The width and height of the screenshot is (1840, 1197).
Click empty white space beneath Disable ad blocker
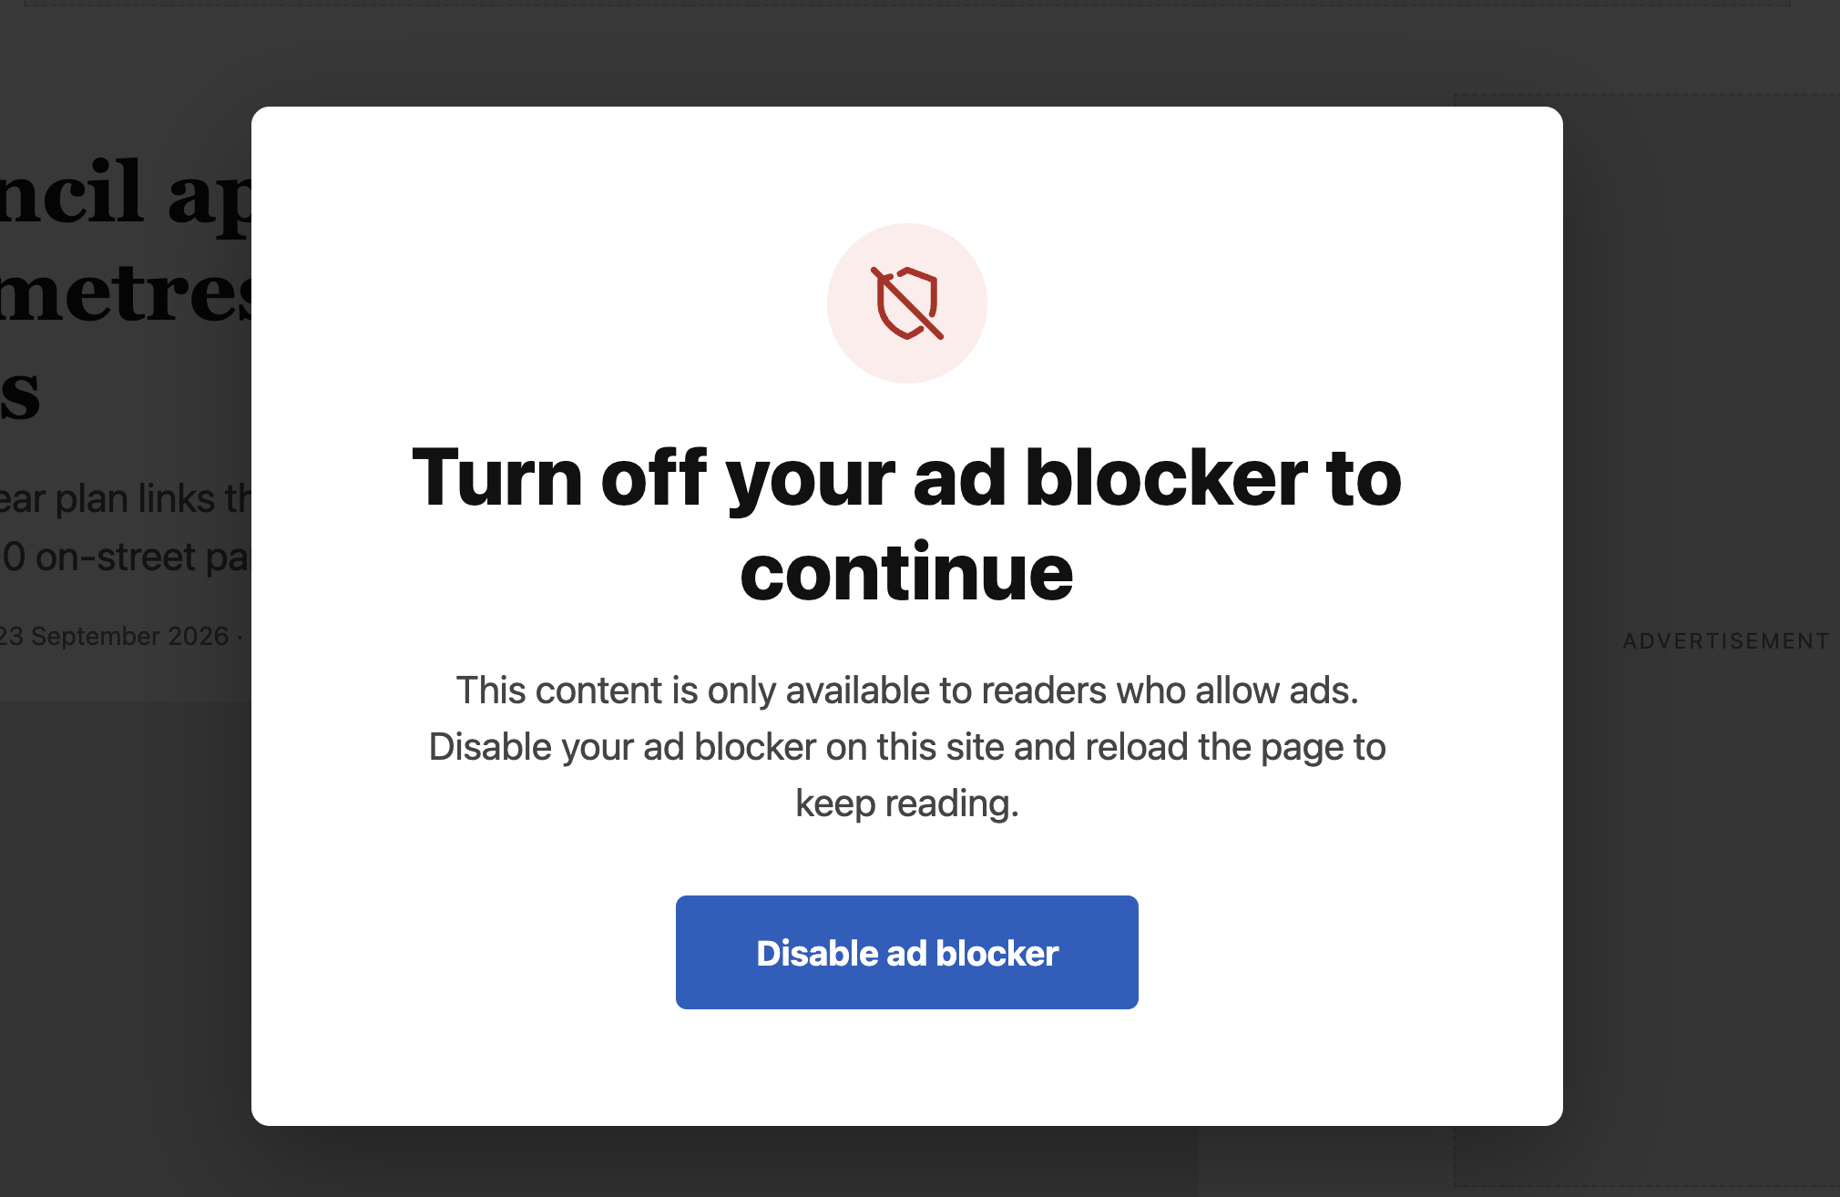tap(907, 1068)
